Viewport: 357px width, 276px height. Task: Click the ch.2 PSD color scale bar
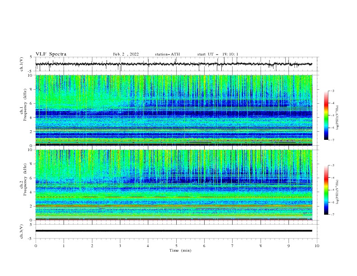(x=326, y=190)
